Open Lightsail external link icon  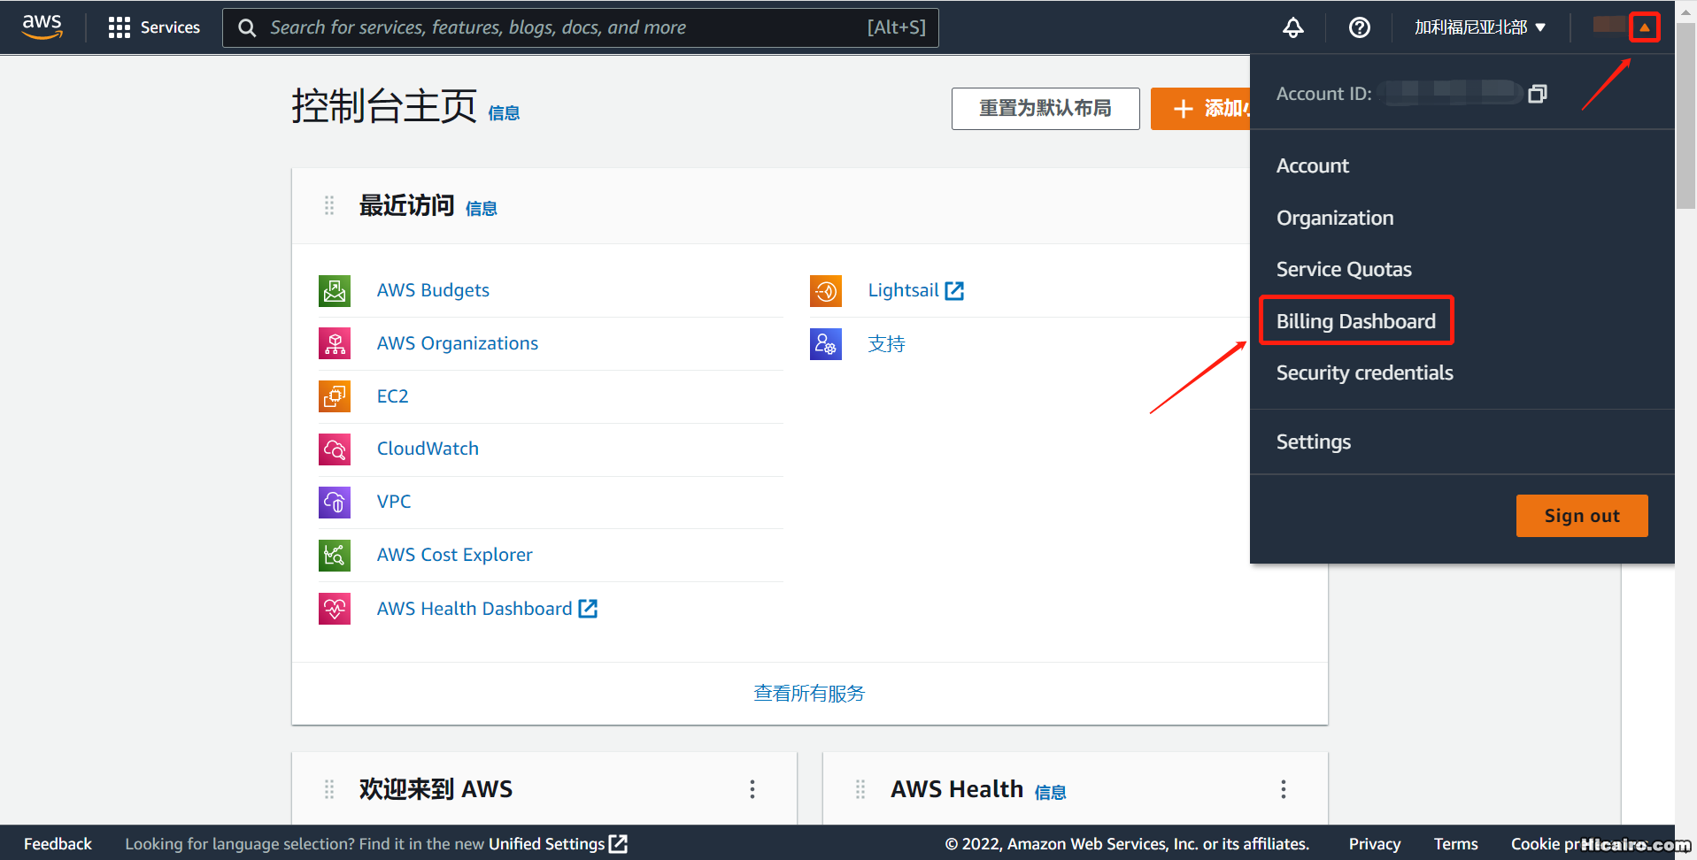pos(954,291)
